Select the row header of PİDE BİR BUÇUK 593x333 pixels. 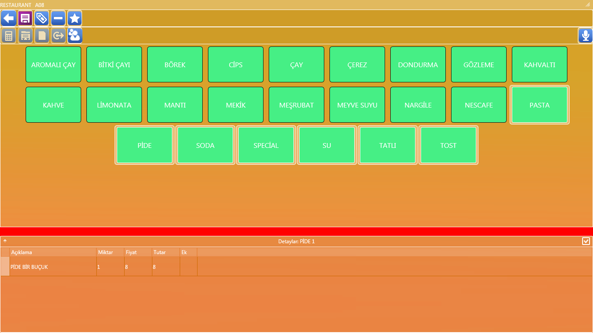[5, 267]
